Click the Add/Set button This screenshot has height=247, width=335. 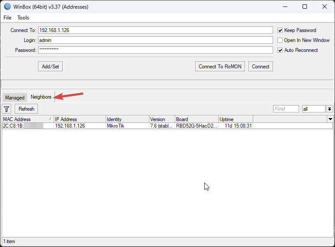(50, 66)
